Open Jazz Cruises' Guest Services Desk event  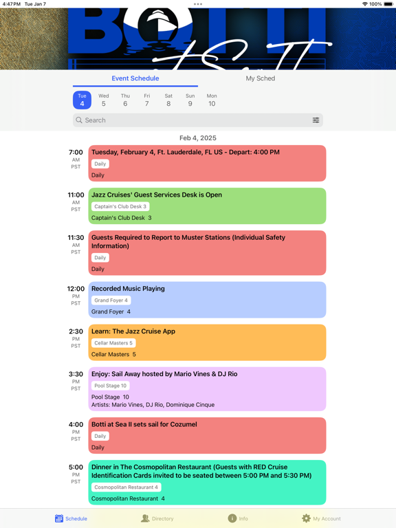[x=207, y=206]
